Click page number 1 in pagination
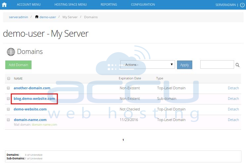Image resolution: width=246 pixels, height=167 pixels. pos(123,140)
